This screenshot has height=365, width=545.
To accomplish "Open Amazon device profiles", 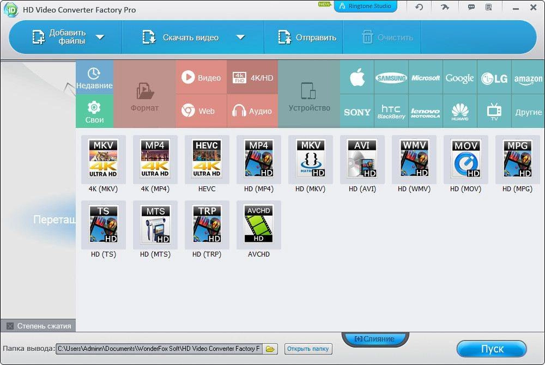I will click(x=528, y=77).
